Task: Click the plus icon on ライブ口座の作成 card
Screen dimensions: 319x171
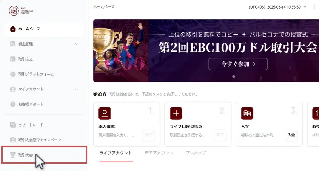Action: (176, 113)
